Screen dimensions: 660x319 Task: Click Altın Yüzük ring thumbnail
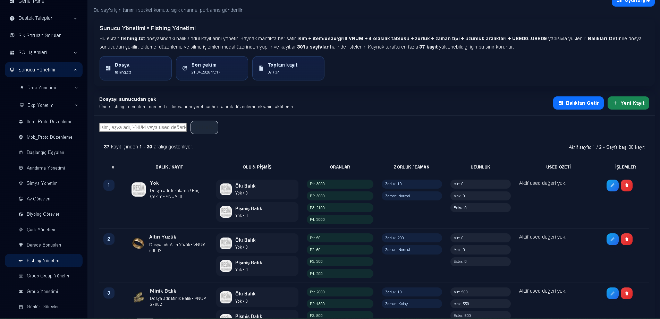[x=138, y=243]
